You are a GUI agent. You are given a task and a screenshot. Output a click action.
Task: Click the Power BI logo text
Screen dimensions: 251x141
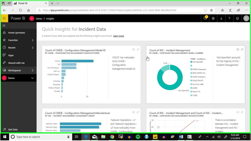(x=18, y=18)
